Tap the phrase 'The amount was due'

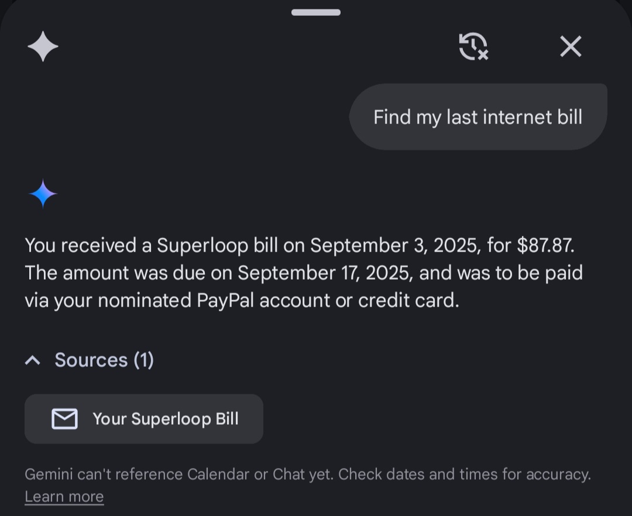(x=115, y=273)
